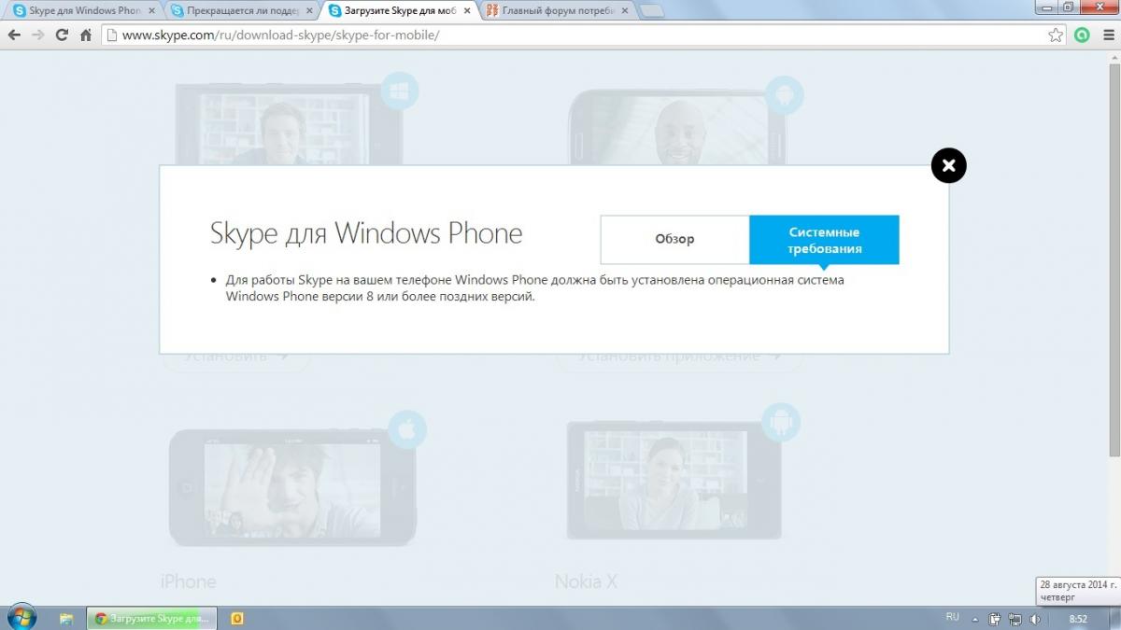Close the Windows Phone requirements popup
This screenshot has height=630, width=1121.
[x=948, y=166]
